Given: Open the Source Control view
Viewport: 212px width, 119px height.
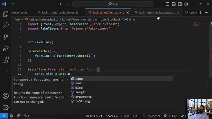Looking at the screenshot, I should [6, 37].
